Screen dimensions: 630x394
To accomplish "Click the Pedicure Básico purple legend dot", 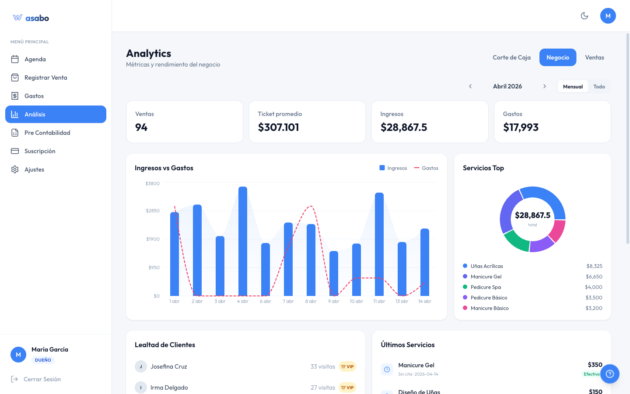I will tap(465, 297).
